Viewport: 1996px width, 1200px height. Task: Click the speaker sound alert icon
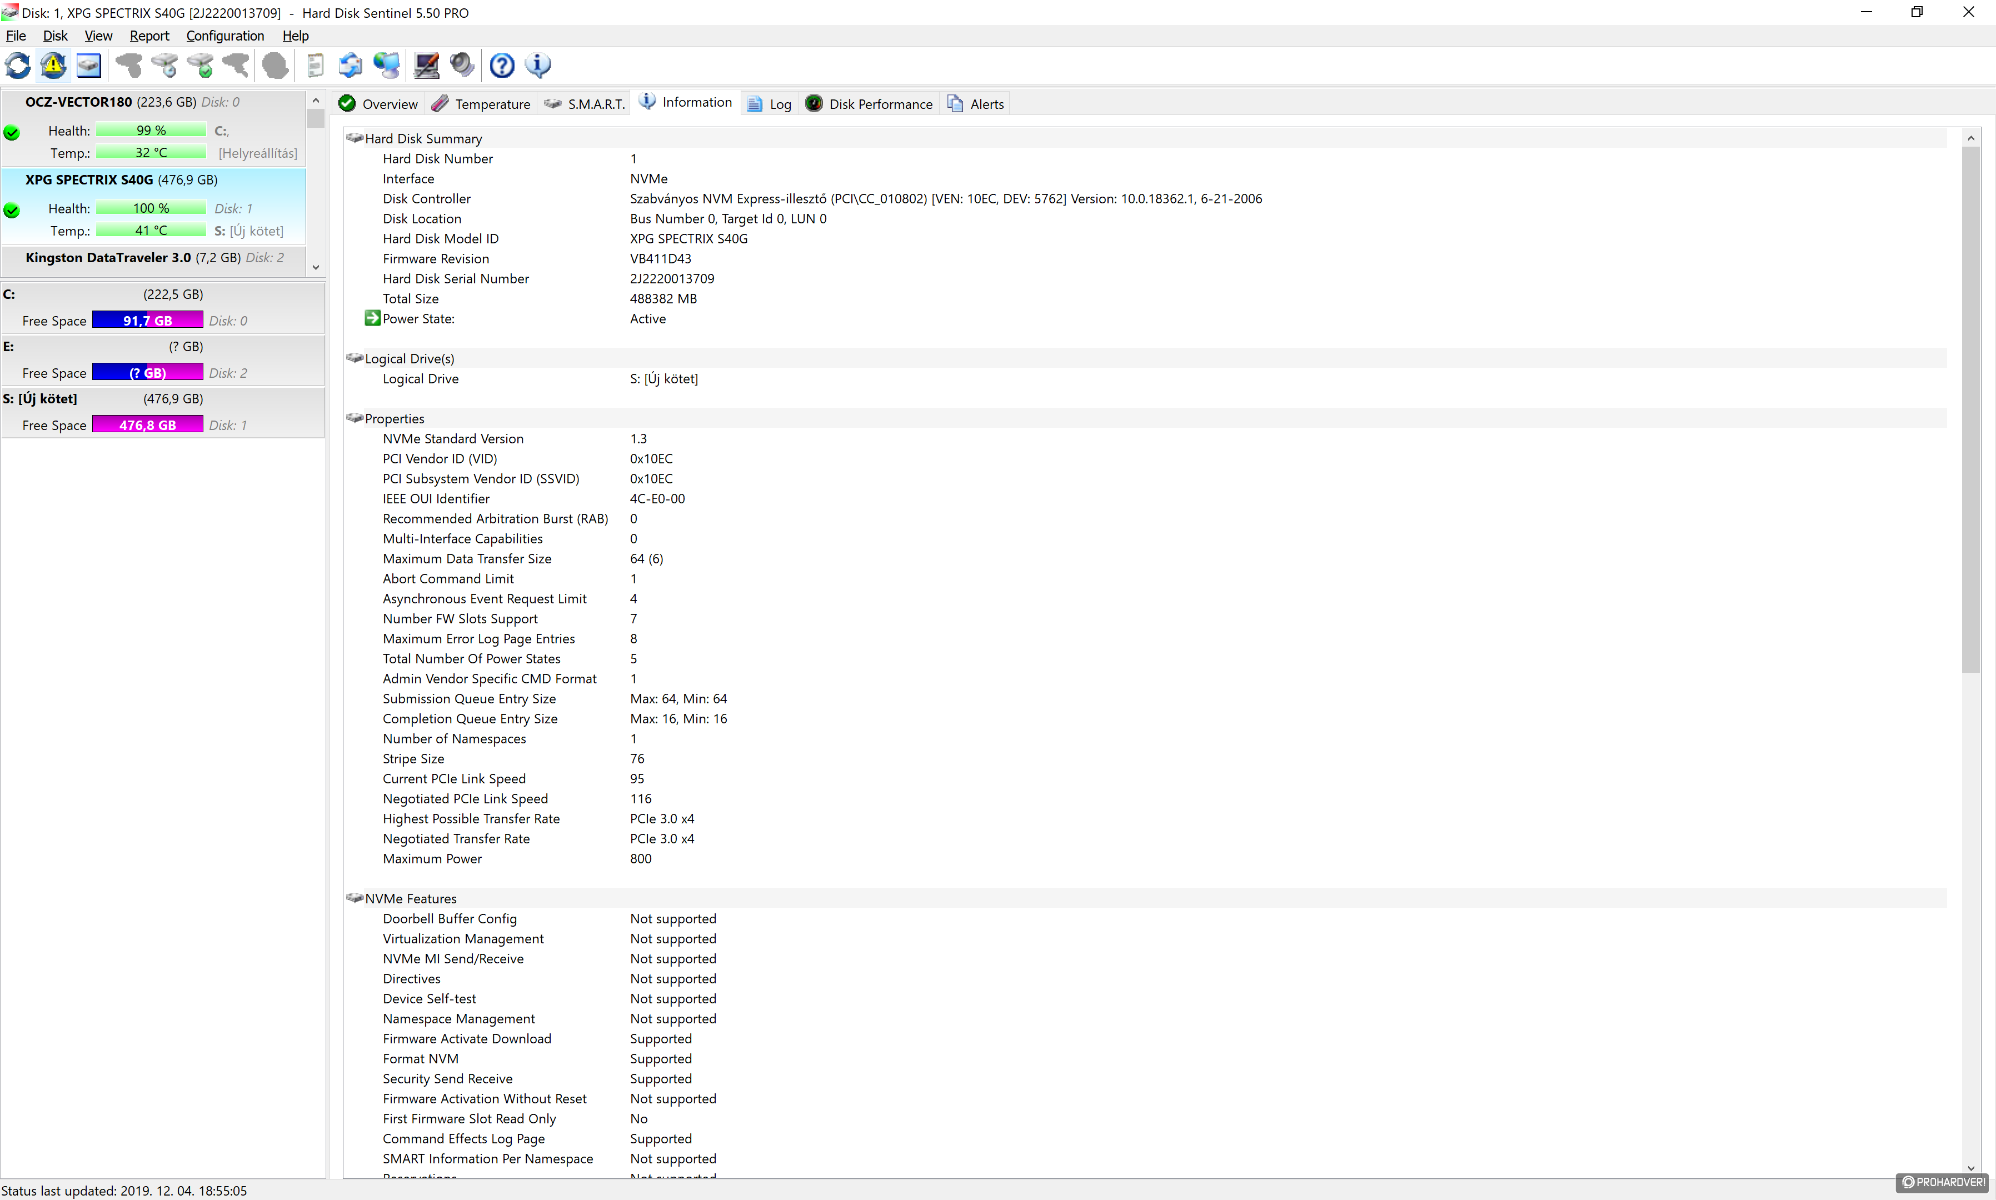point(462,66)
